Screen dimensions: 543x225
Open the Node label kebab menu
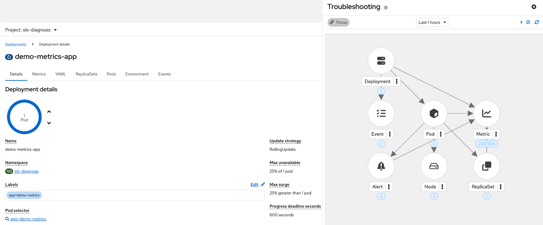tap(442, 187)
